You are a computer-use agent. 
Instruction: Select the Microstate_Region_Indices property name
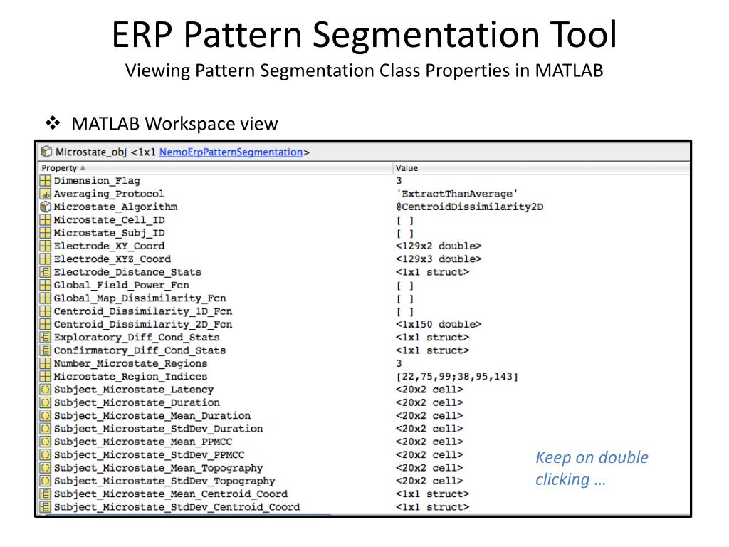[x=131, y=376]
